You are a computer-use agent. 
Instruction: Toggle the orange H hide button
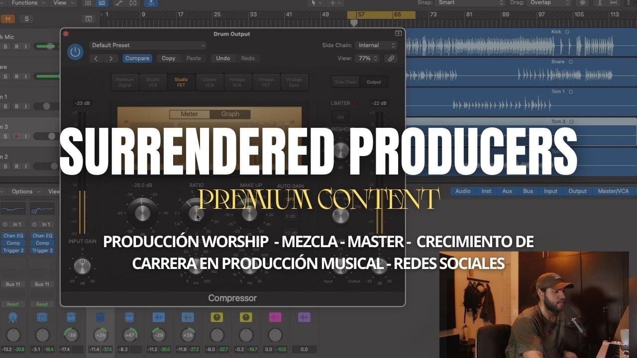click(x=7, y=19)
